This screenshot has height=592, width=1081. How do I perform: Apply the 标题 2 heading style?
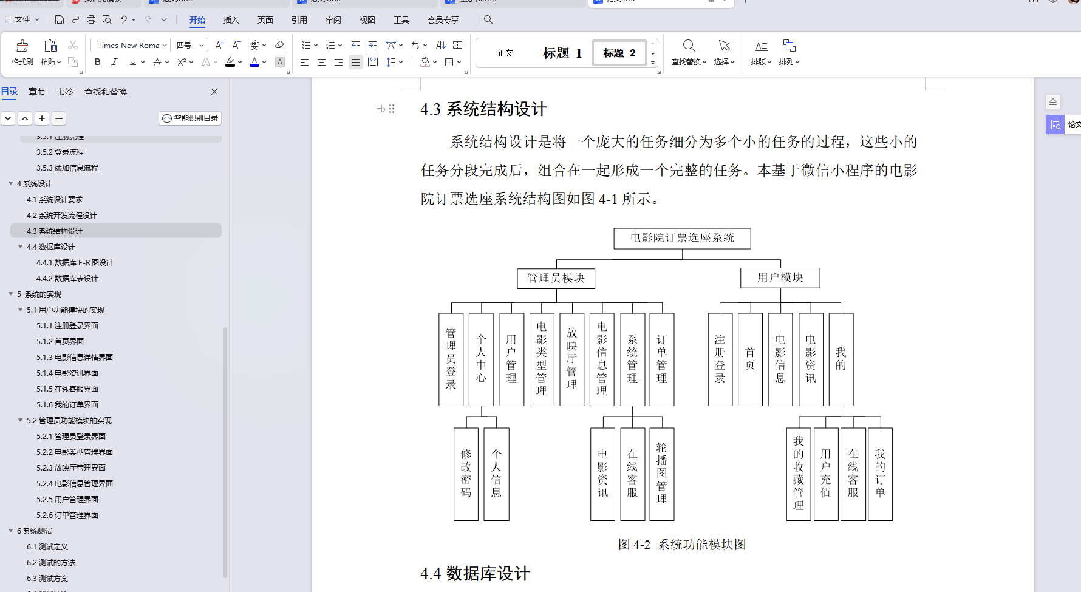(619, 53)
